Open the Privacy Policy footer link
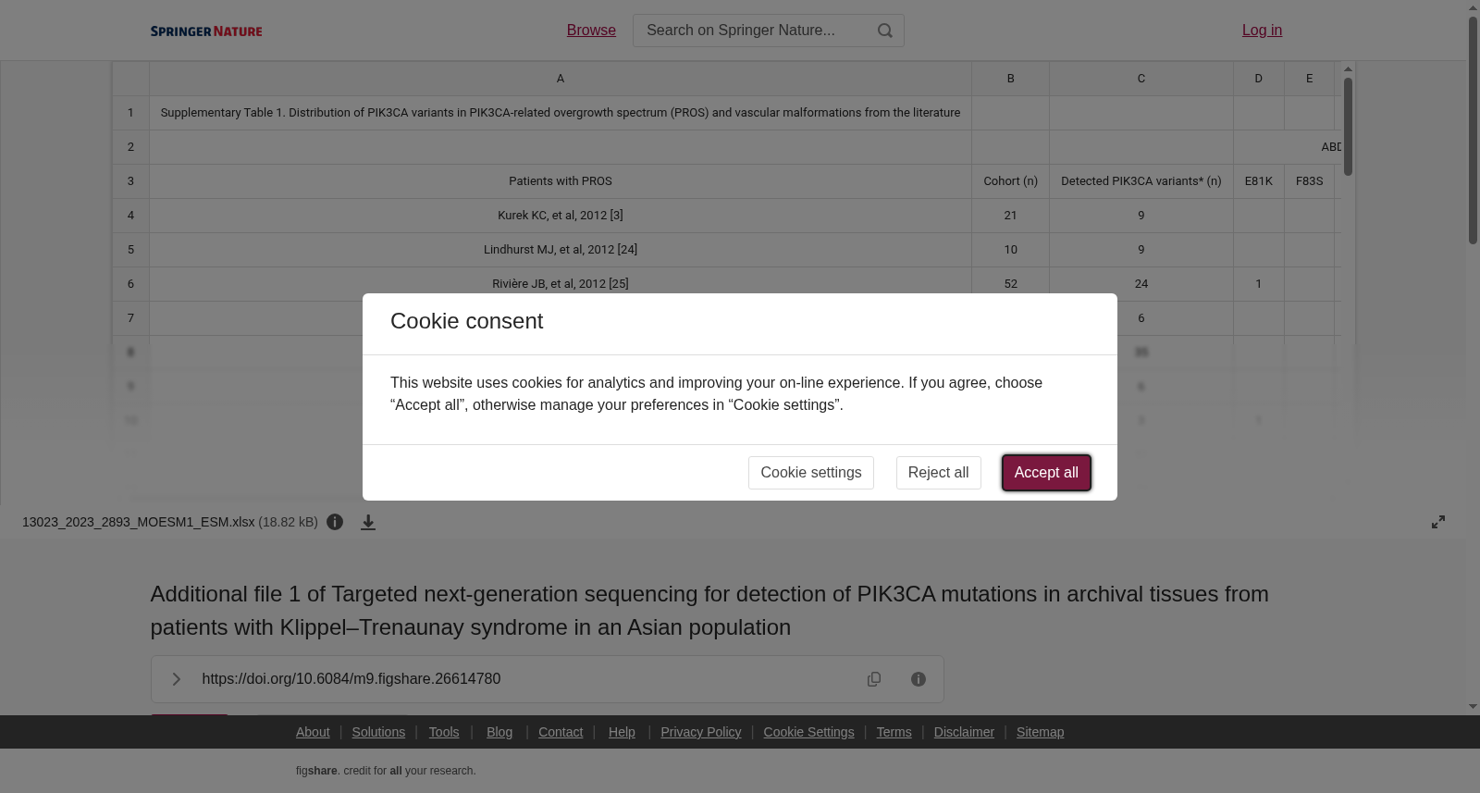1480x793 pixels. coord(701,732)
